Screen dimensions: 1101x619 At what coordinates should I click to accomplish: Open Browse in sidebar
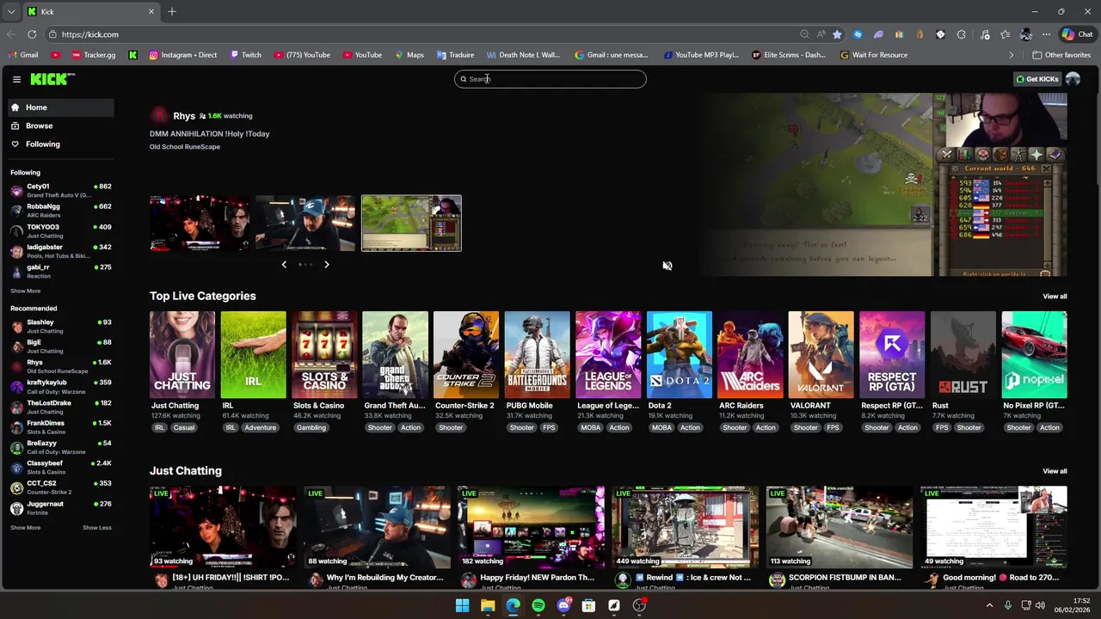coord(60,126)
